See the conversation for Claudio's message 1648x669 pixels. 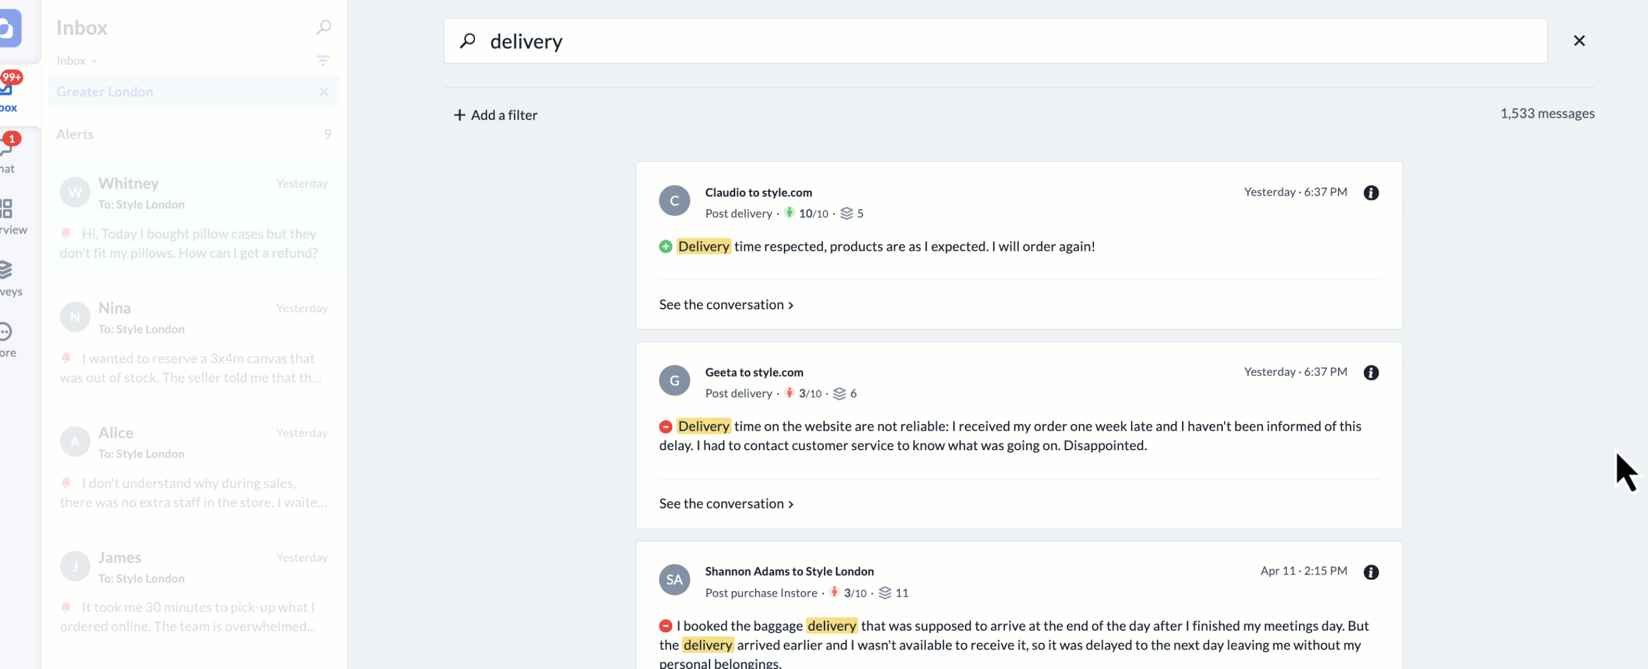coord(725,305)
